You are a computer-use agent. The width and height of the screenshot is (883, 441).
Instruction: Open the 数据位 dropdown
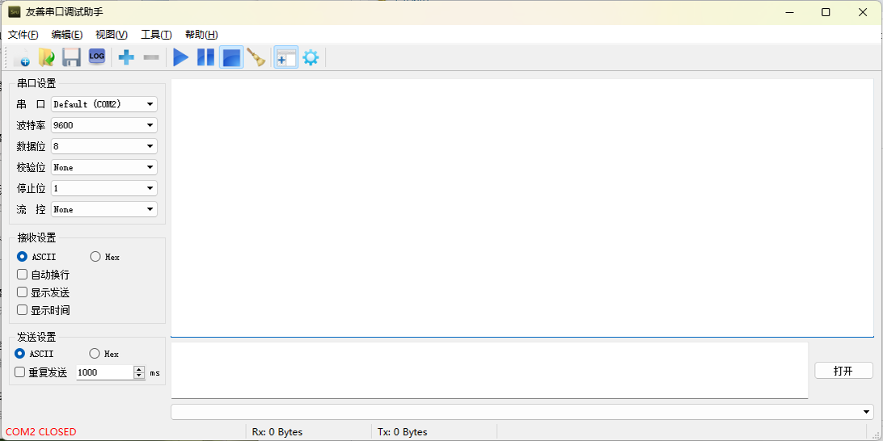[x=104, y=146]
